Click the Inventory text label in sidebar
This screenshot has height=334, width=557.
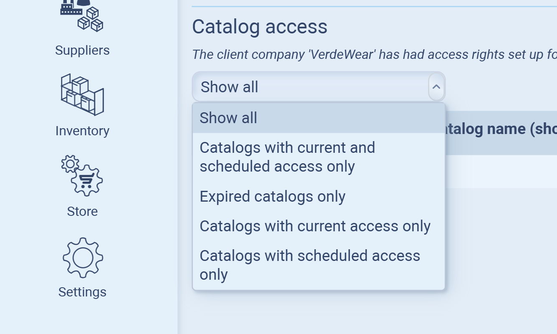(x=82, y=131)
